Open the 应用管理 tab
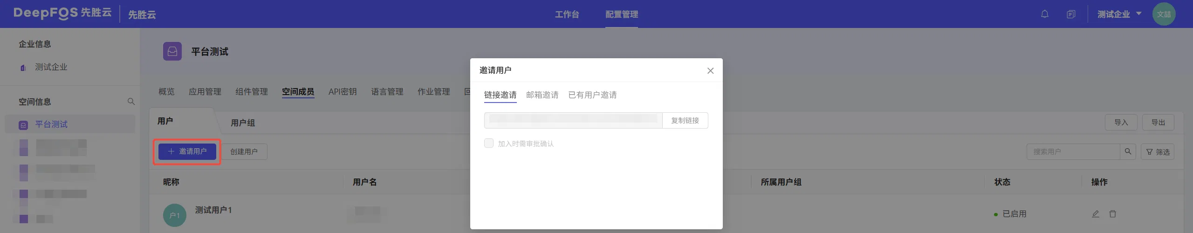 point(205,92)
